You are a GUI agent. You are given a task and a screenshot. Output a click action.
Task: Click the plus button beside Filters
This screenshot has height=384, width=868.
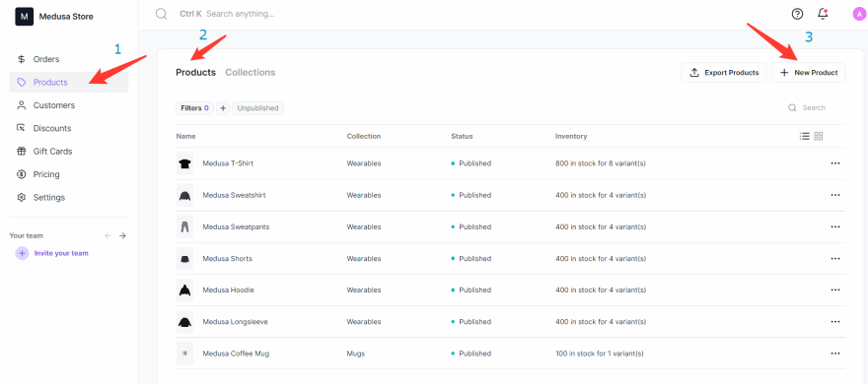pyautogui.click(x=223, y=108)
